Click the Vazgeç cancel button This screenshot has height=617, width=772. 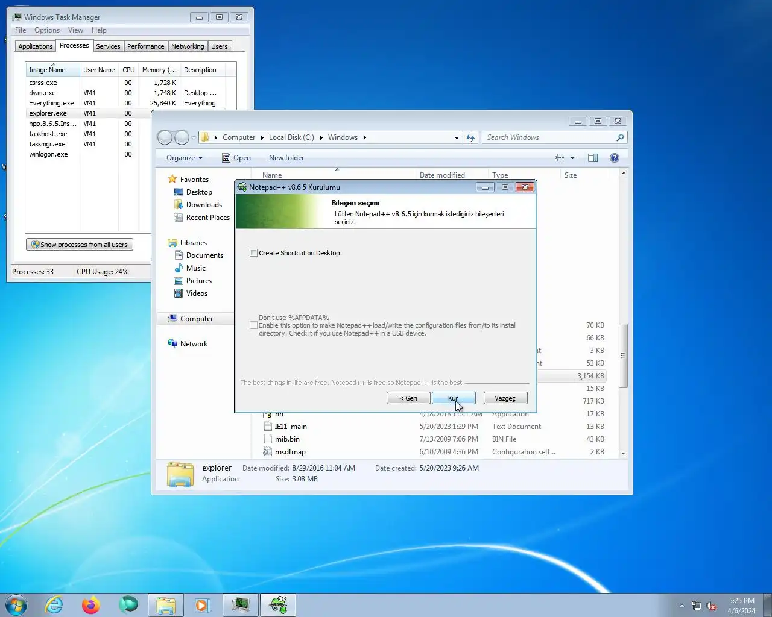tap(505, 398)
